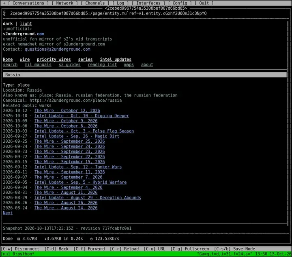Open The Wire - September 22, 2026
Image resolution: width=292 pixels, height=257 pixels.
pyautogui.click(x=70, y=157)
